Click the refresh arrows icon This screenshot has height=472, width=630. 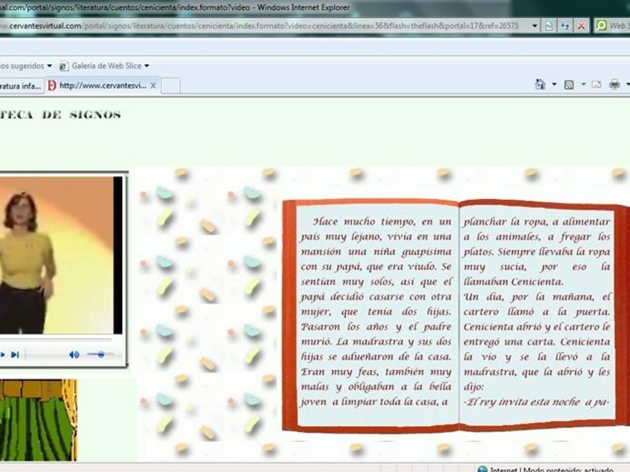(x=565, y=26)
